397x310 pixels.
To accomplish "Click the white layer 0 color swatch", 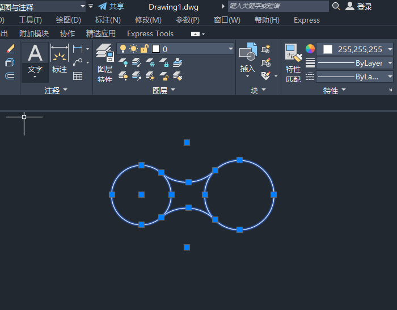I will coord(156,49).
